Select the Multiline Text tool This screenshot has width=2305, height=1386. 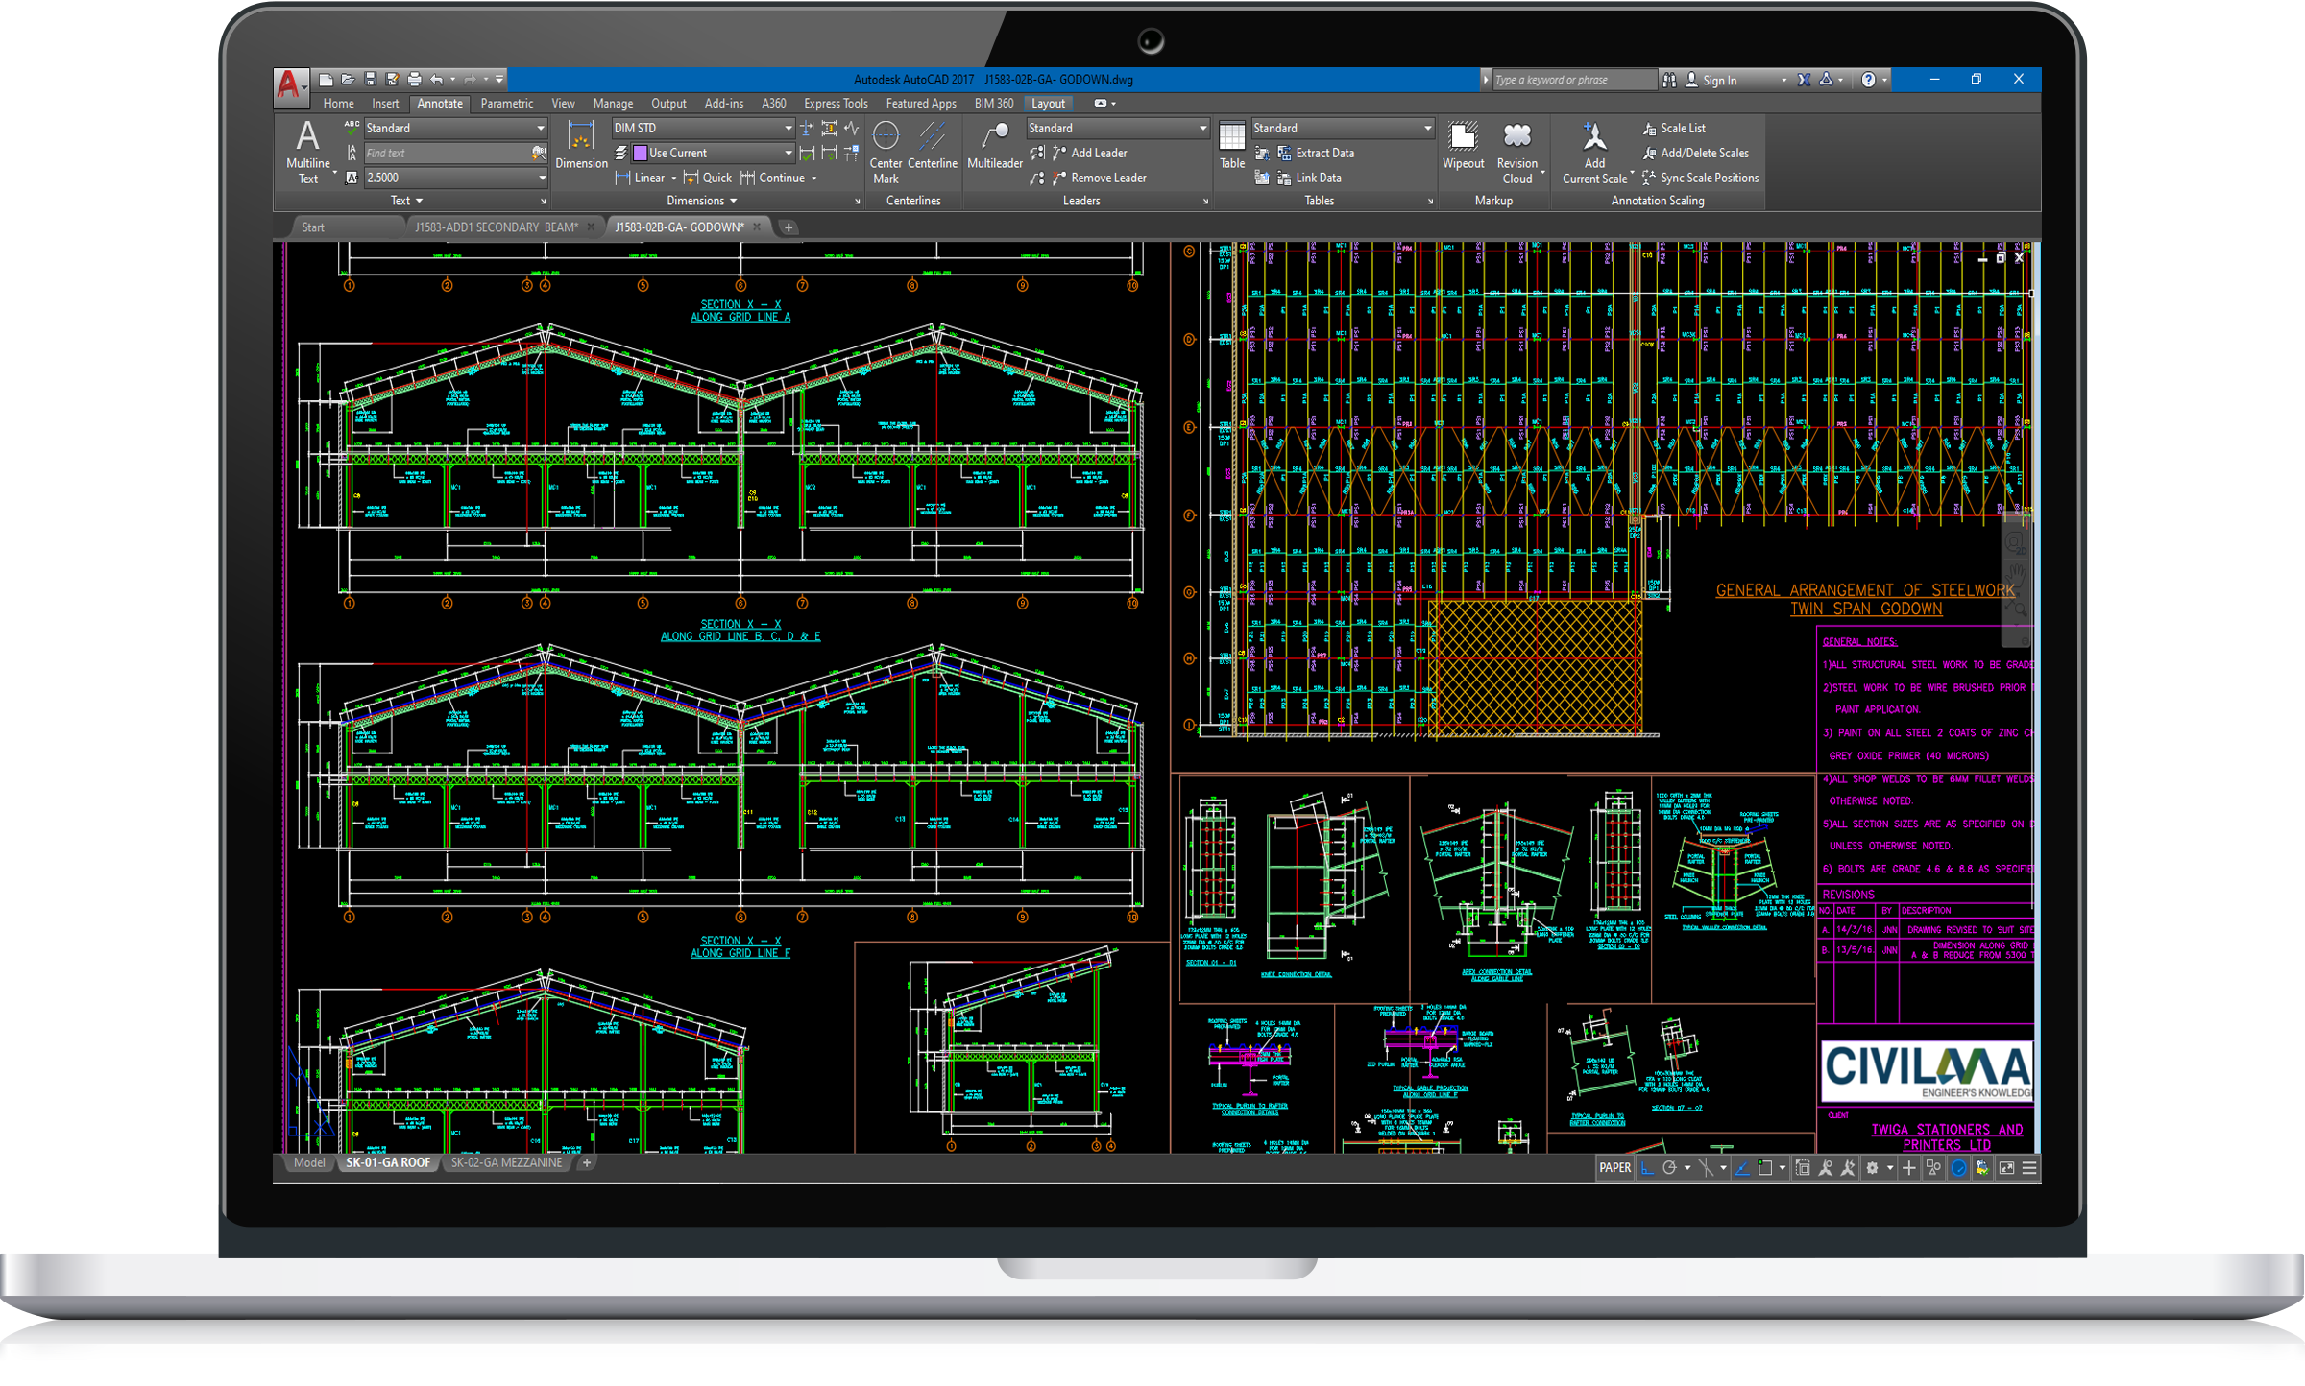point(307,152)
